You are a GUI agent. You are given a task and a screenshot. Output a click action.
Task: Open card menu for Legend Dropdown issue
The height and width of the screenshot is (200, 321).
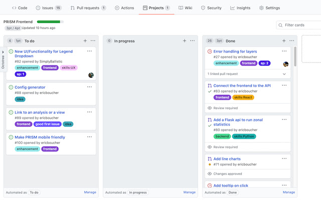coord(89,51)
